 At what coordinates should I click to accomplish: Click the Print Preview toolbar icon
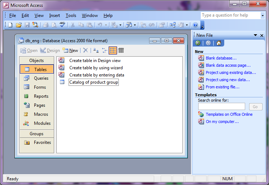coord(54,25)
